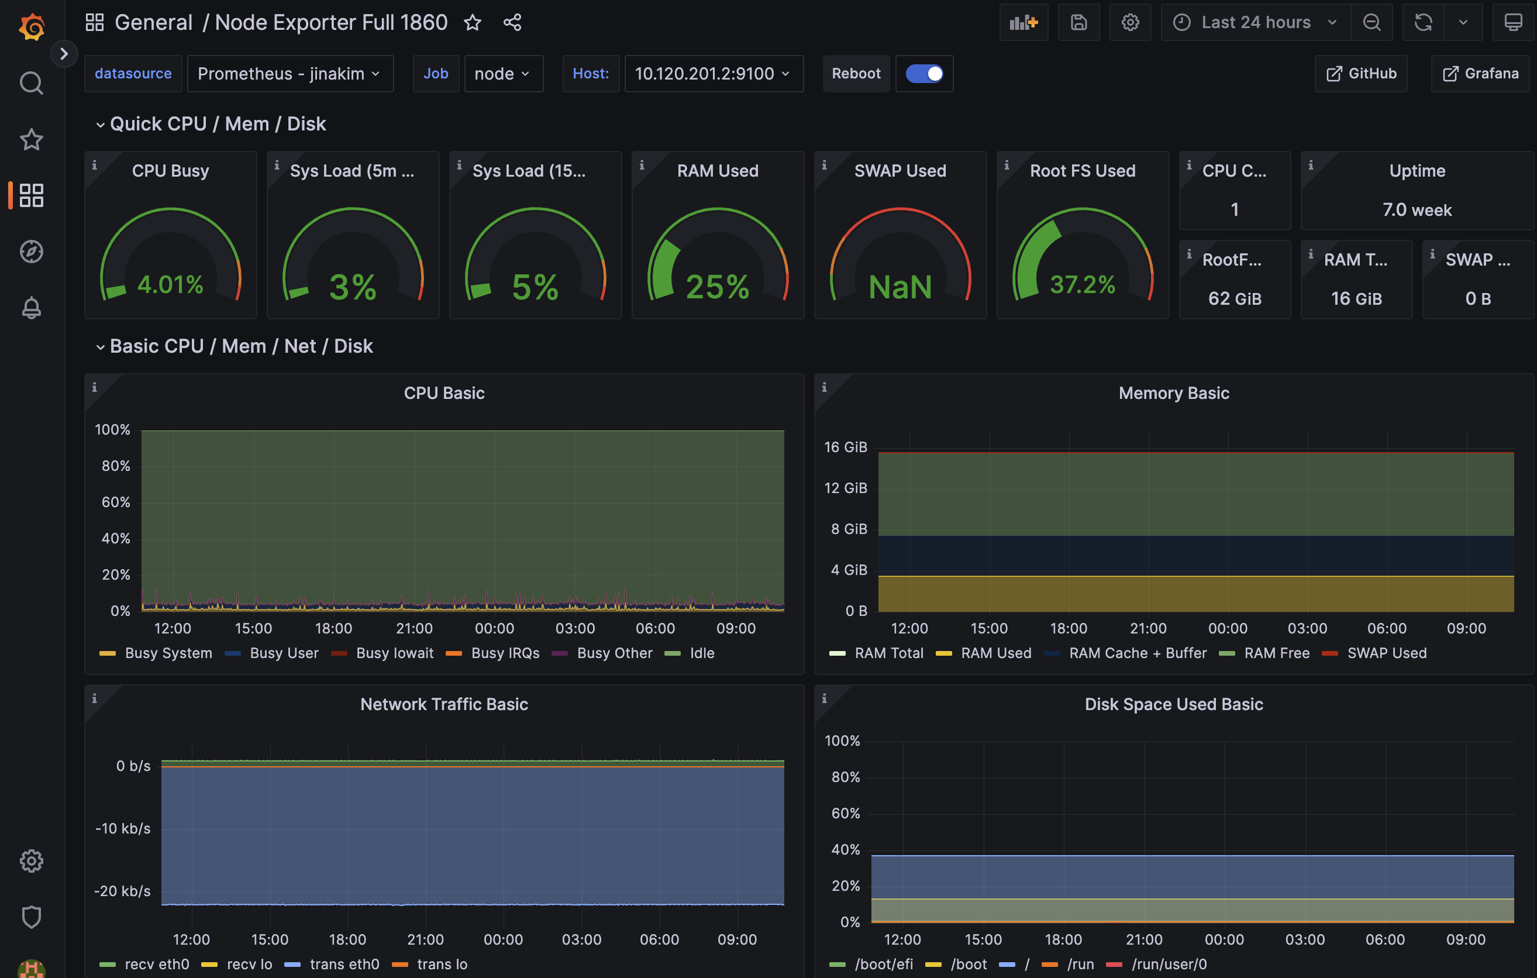Open the Host 10.120.201.2:9100 dropdown
The image size is (1537, 978).
click(712, 74)
